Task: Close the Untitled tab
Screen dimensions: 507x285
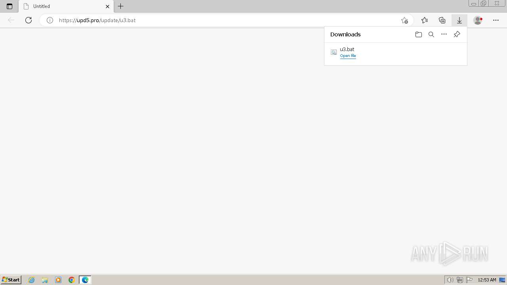Action: click(107, 6)
